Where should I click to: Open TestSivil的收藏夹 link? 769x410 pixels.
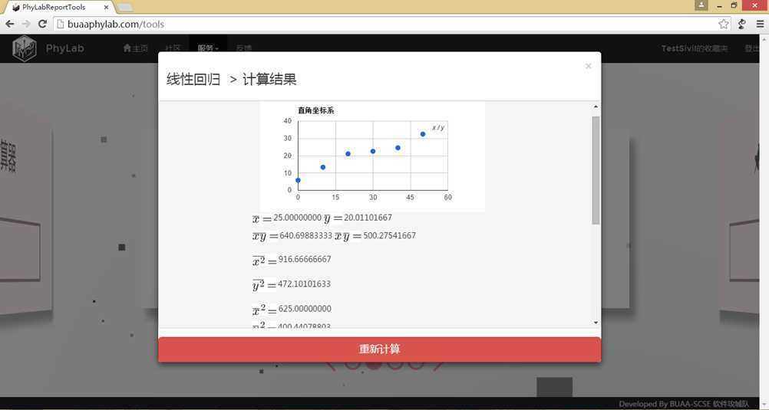695,48
